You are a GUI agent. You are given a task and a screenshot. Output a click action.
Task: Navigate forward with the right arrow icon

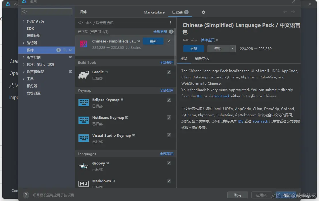tap(293, 12)
